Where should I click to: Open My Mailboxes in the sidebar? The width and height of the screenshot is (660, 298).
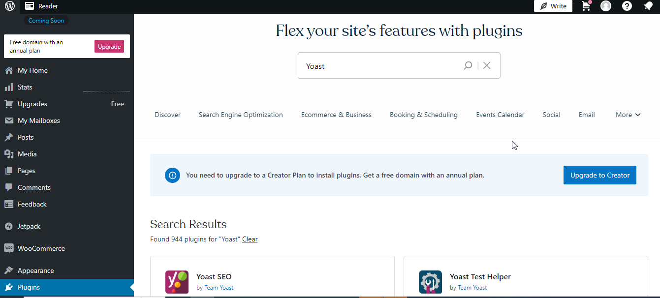coord(67,120)
